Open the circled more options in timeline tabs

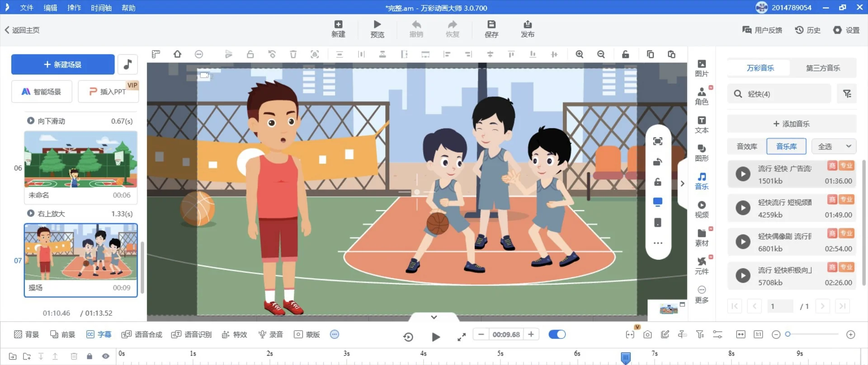[x=335, y=334]
